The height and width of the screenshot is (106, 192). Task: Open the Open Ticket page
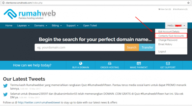coord(90,25)
